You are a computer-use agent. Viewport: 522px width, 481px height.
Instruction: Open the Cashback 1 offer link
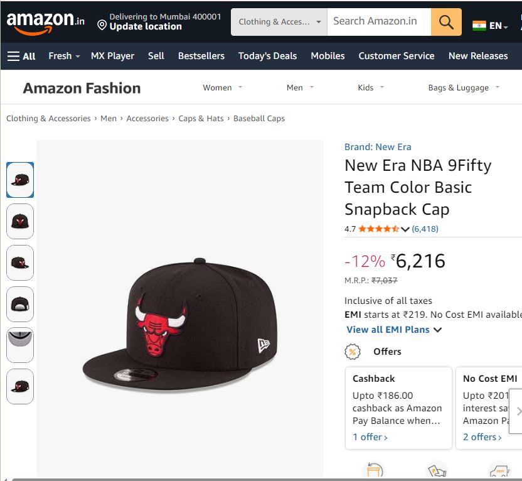[x=369, y=436]
